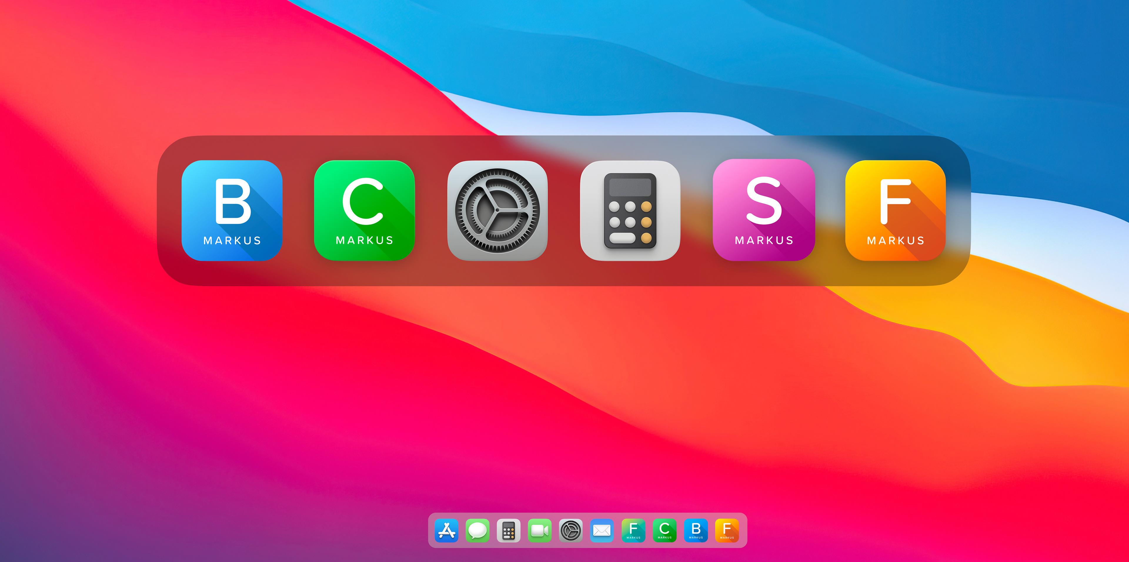The image size is (1129, 562).
Task: Open System Preferences from the dock
Action: click(571, 531)
